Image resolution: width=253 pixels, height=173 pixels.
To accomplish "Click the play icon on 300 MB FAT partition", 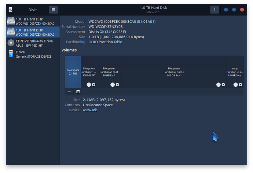I will [93, 84].
